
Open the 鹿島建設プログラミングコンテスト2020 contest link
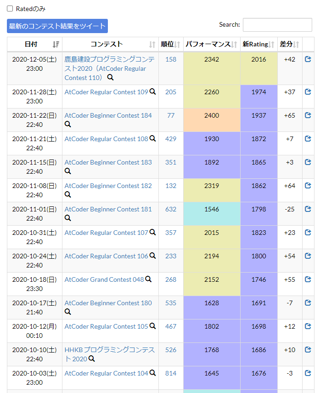109,68
